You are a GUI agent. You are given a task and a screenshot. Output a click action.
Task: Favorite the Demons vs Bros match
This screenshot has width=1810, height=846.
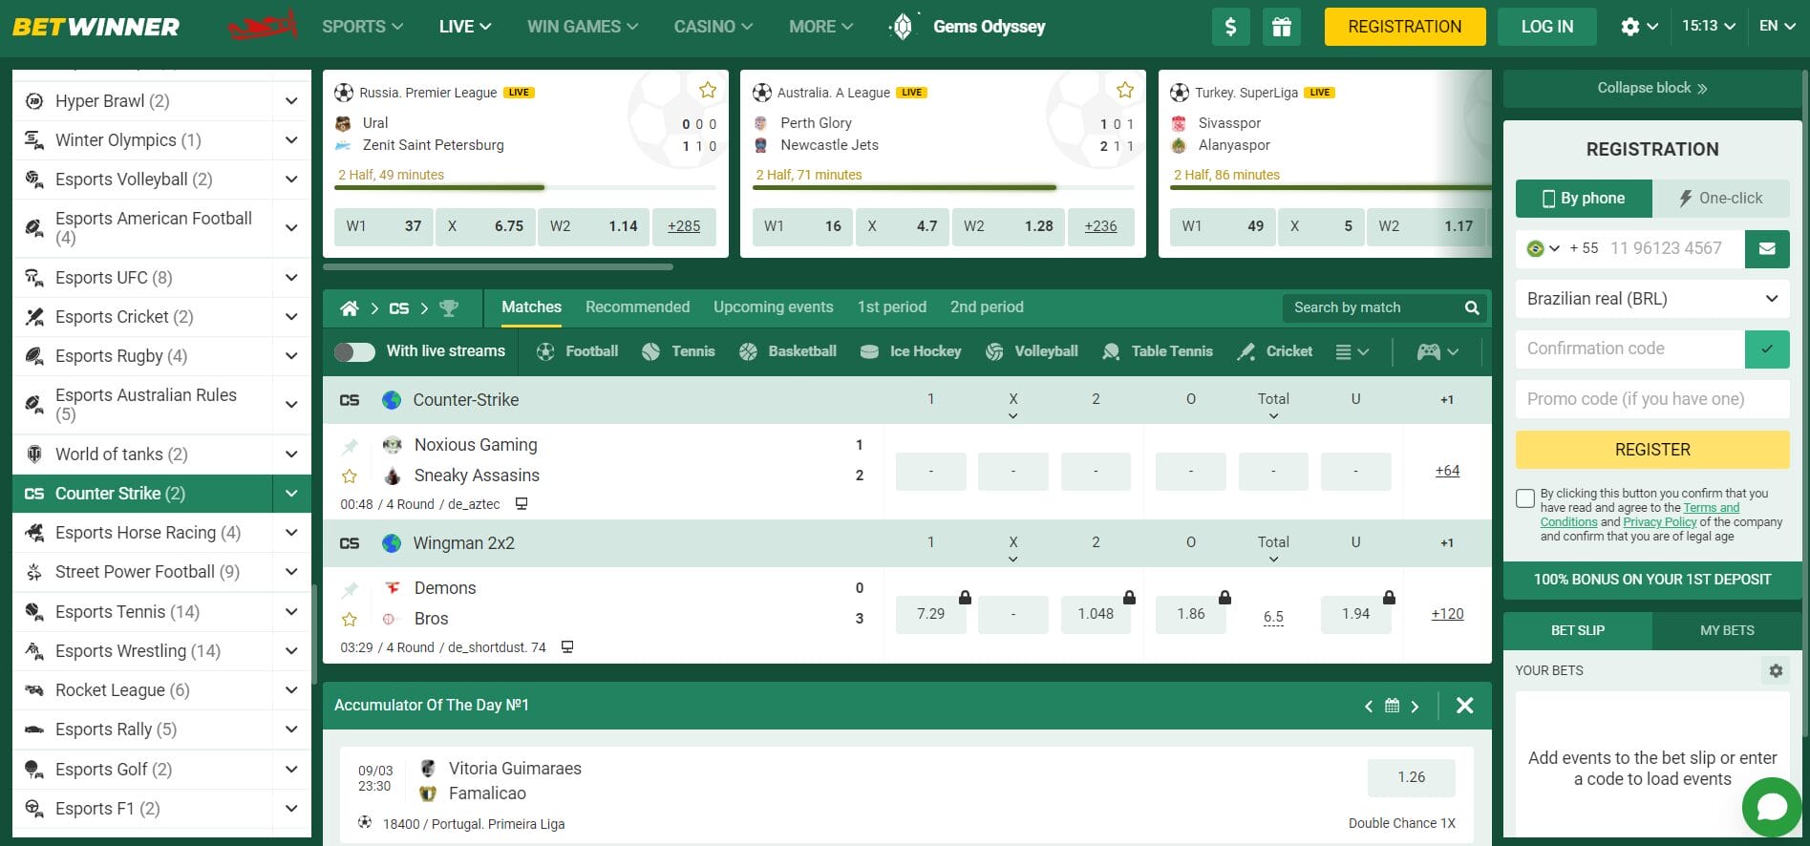pyautogui.click(x=350, y=620)
